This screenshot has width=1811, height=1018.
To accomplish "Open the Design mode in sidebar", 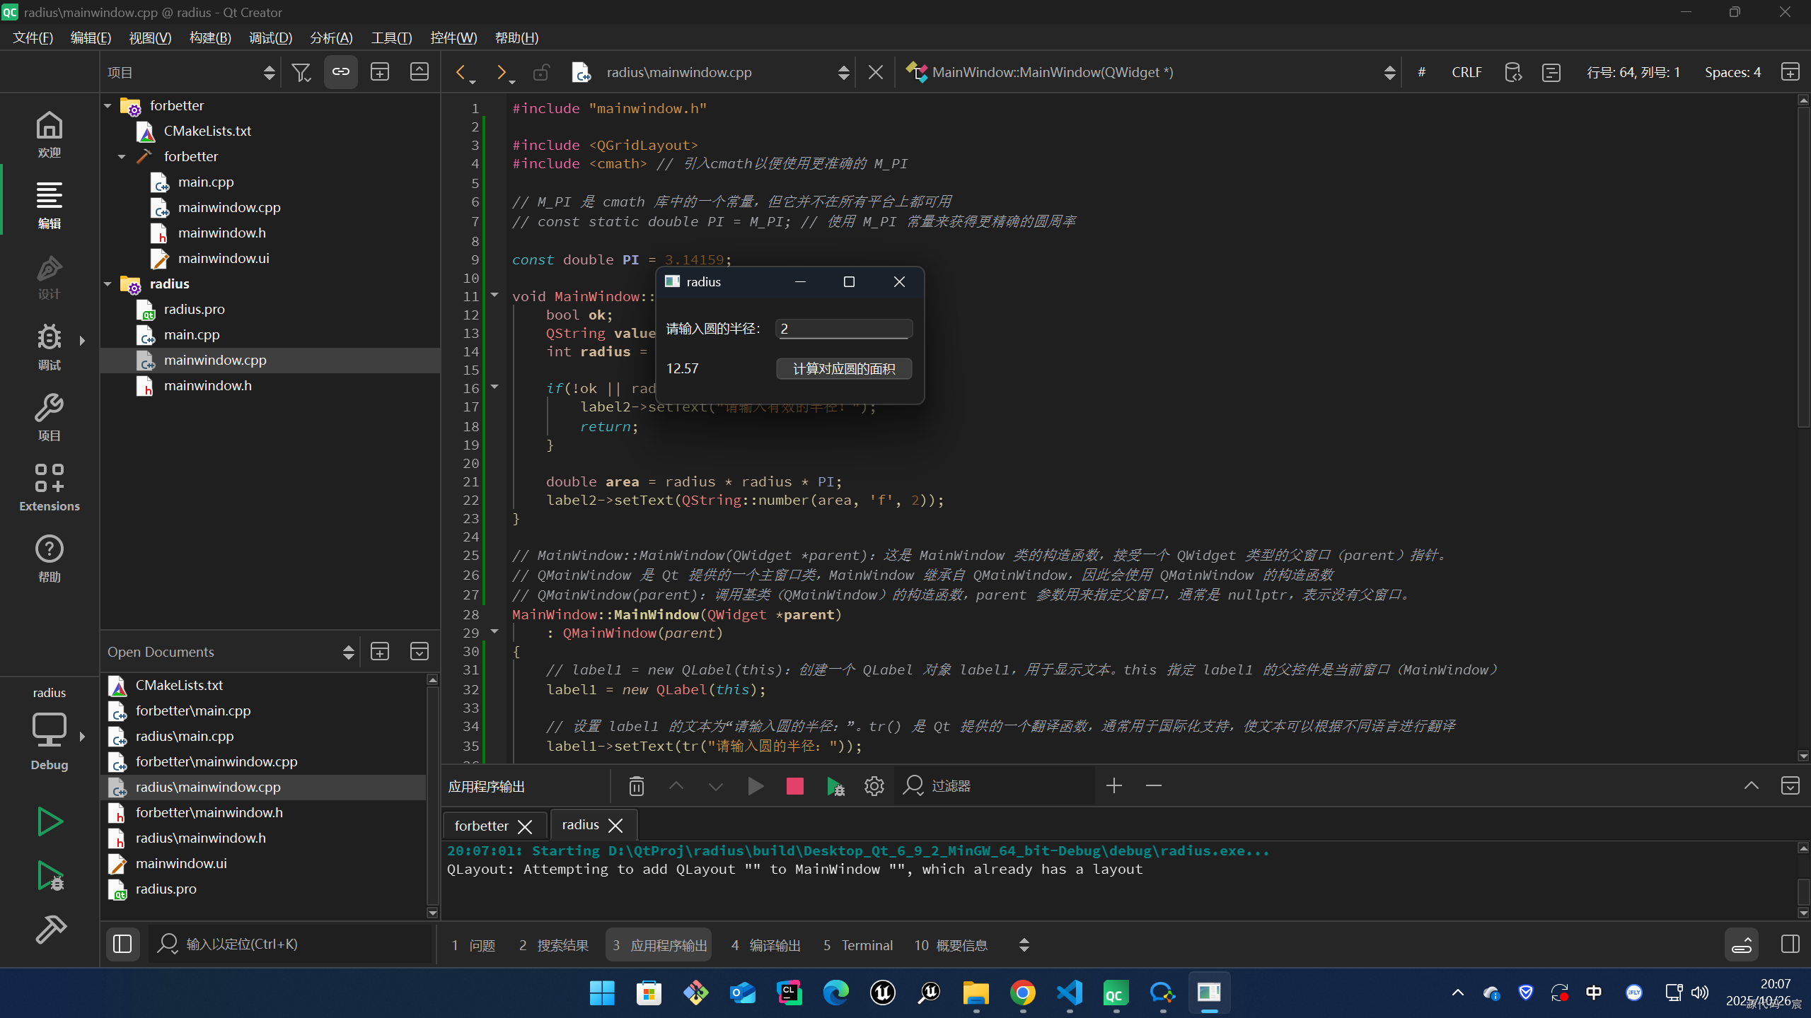I will (x=49, y=278).
